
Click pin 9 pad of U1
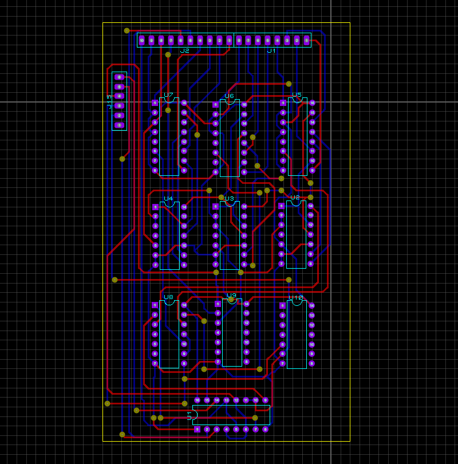(x=265, y=400)
